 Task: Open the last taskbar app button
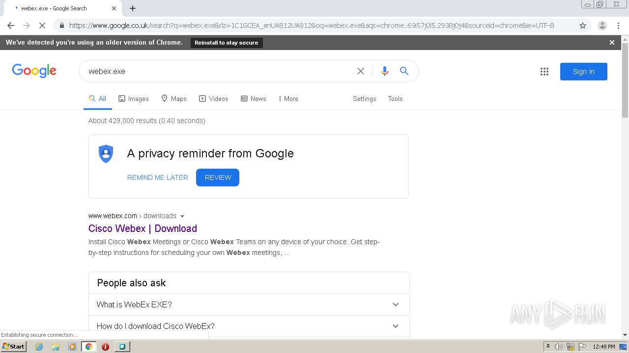pos(122,347)
